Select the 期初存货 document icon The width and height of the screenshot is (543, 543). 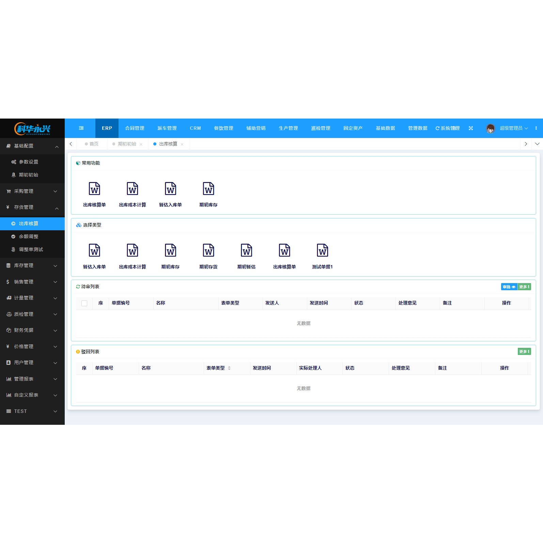click(208, 251)
